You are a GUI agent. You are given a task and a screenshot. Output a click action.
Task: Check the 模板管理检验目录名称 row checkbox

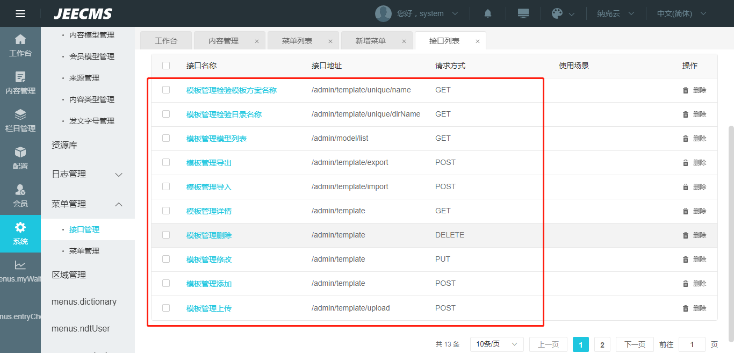tap(166, 114)
